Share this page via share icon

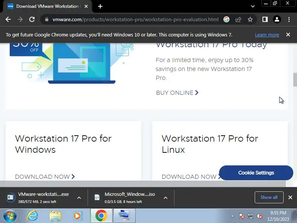click(238, 19)
